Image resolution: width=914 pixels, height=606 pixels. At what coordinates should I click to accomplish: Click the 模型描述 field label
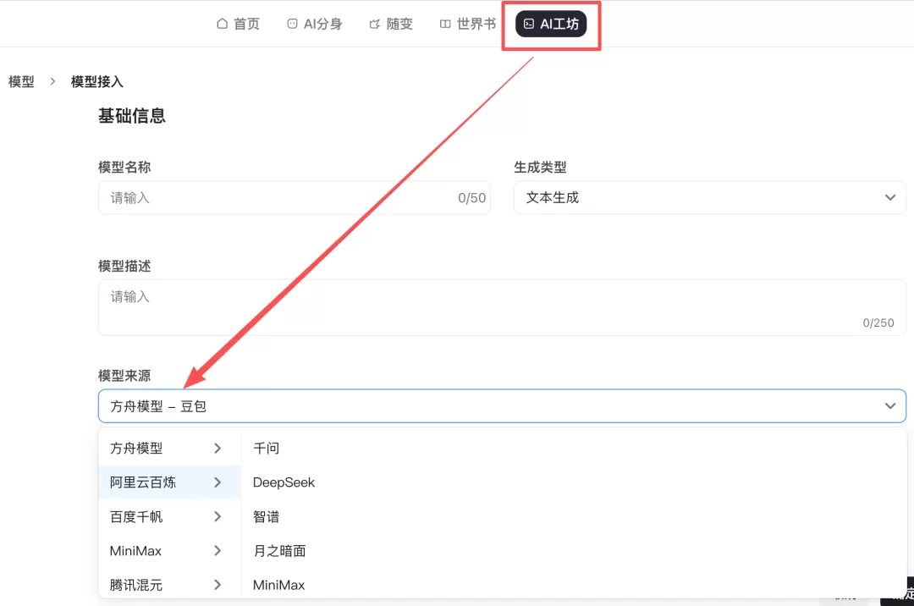click(x=124, y=267)
